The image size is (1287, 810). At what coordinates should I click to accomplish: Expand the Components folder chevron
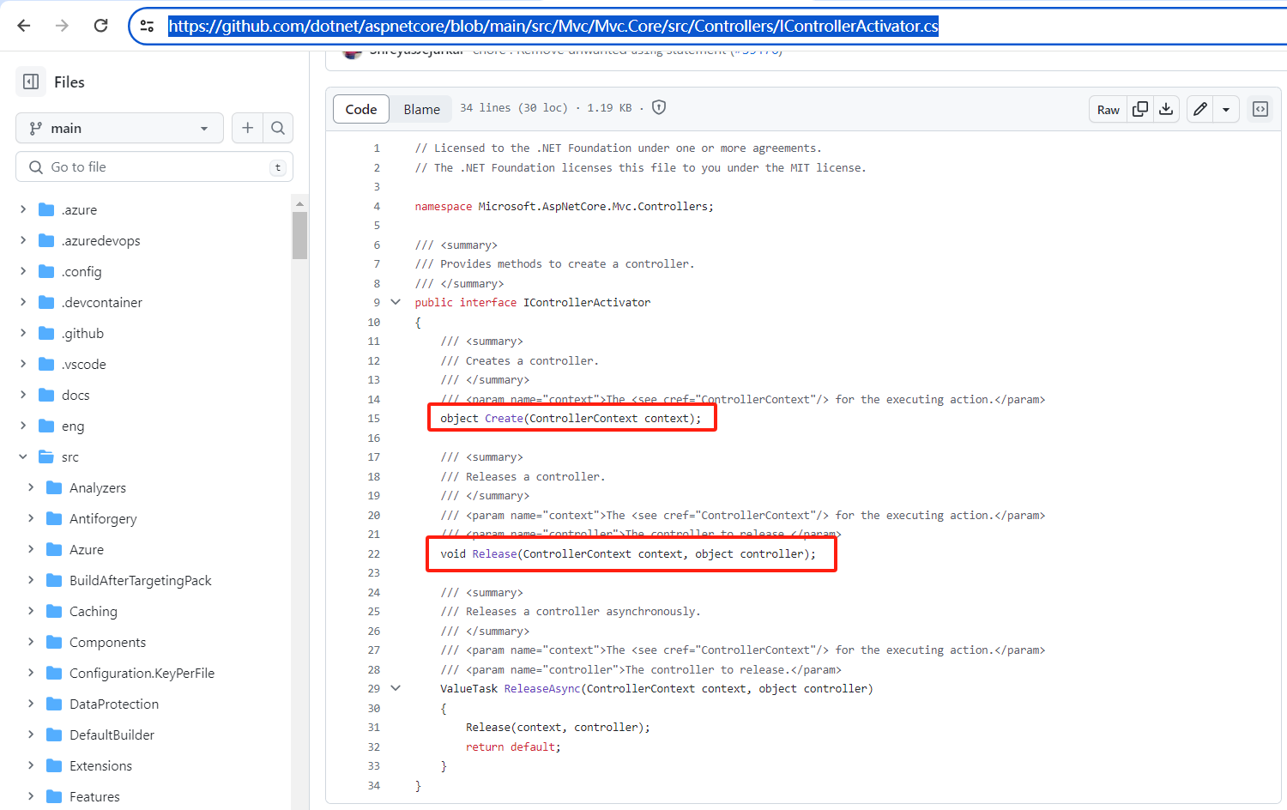pos(31,642)
